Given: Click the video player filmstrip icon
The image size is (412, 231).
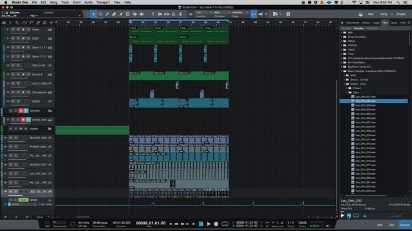Looking at the screenshot, I should coord(288,14).
